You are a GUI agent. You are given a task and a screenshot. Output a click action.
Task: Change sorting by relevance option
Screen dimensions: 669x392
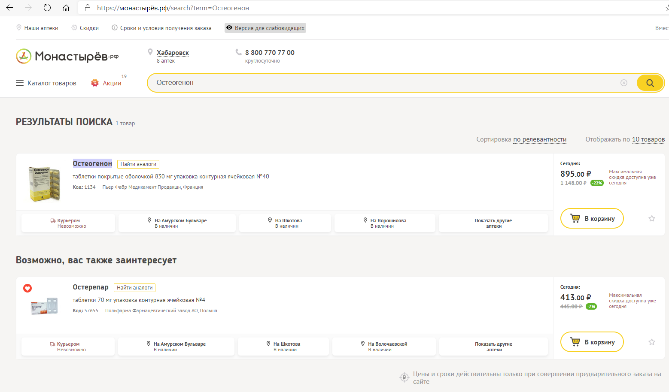coord(539,139)
